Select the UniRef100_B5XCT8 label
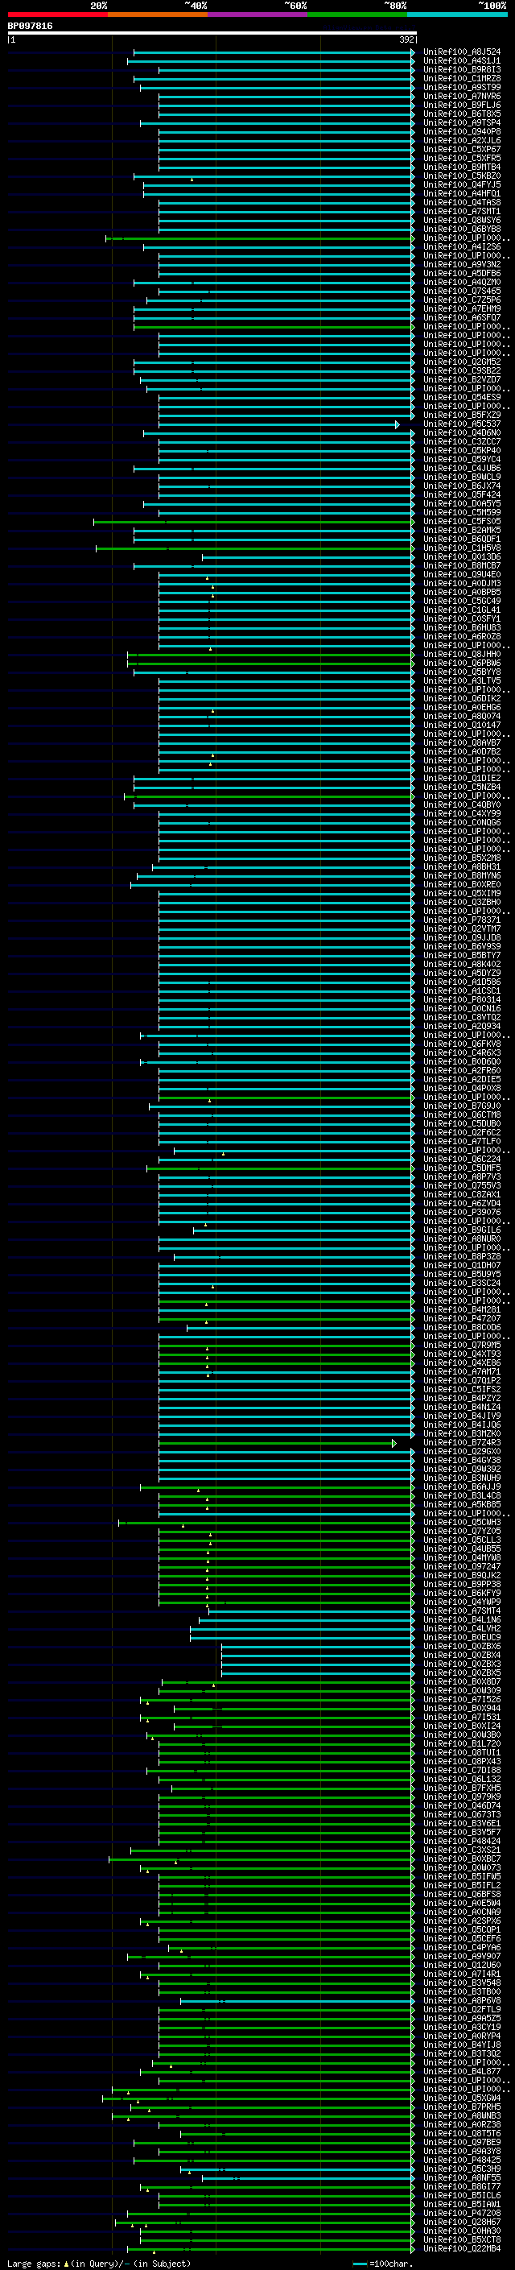515x2270 pixels. (x=461, y=2239)
